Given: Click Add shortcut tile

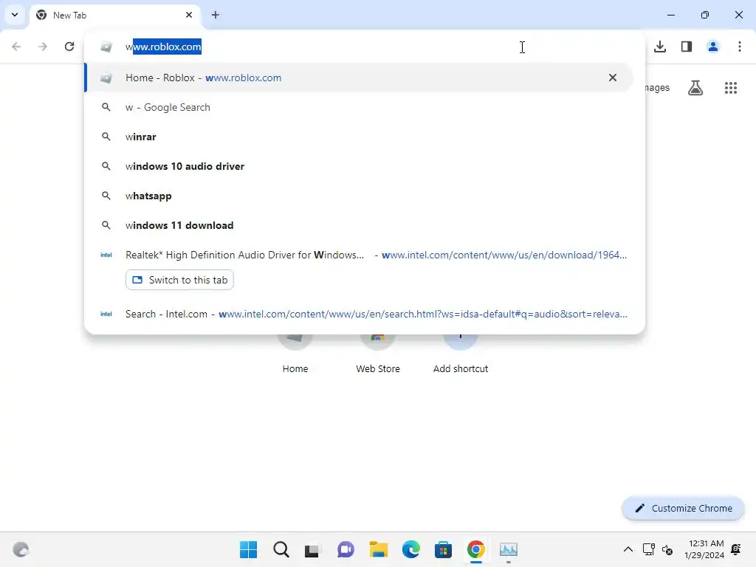Looking at the screenshot, I should point(461,354).
